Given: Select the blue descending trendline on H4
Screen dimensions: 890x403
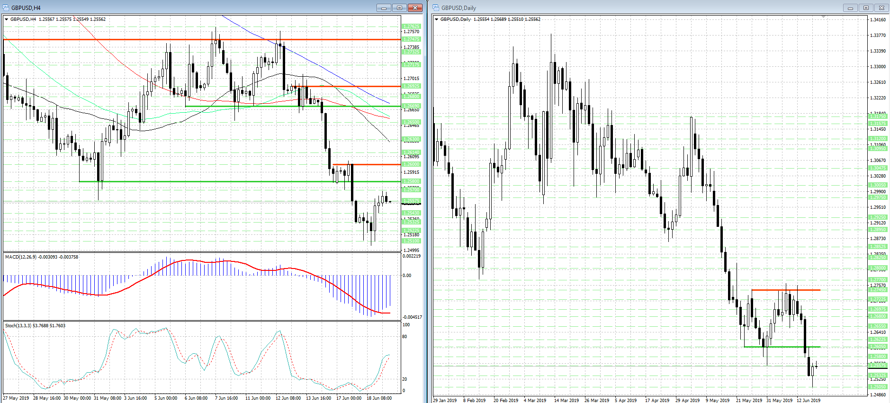Looking at the screenshot, I should point(306,60).
